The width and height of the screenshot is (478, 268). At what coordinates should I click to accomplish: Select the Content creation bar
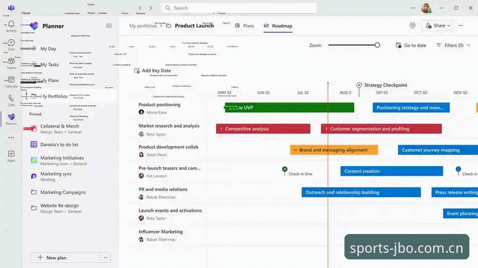391,171
